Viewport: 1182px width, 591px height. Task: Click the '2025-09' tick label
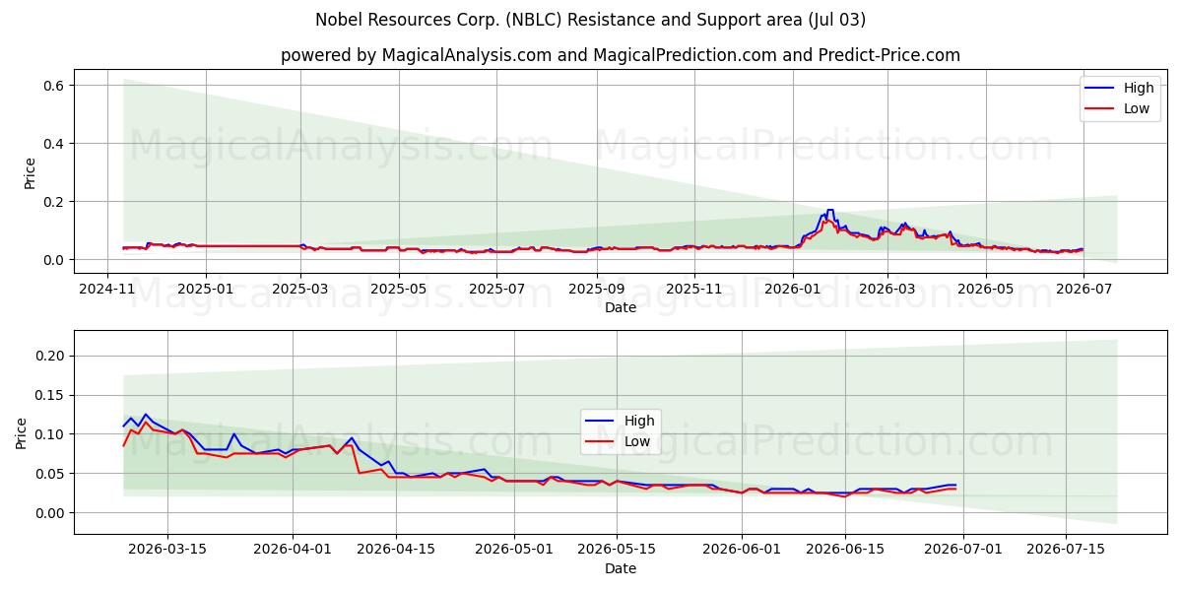(x=596, y=289)
